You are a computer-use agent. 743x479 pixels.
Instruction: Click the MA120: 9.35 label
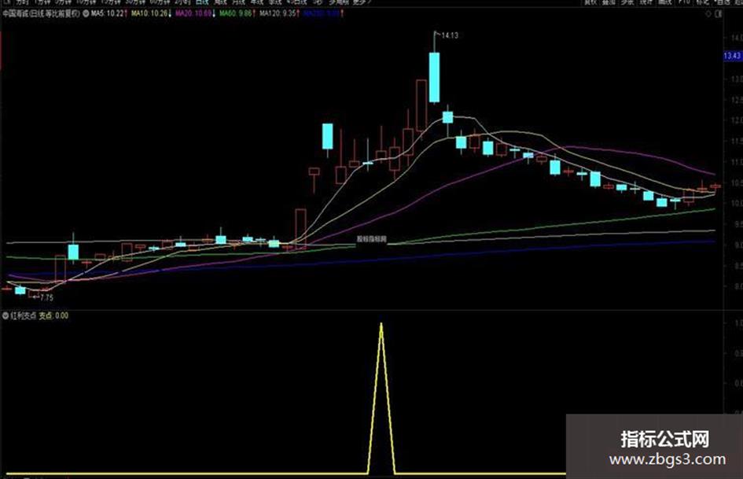pos(279,13)
